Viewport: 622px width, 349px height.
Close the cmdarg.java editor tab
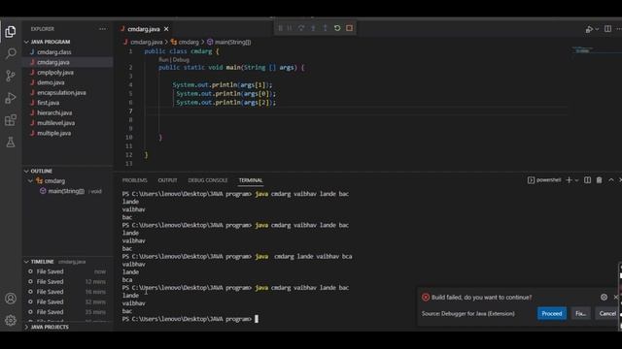(166, 29)
